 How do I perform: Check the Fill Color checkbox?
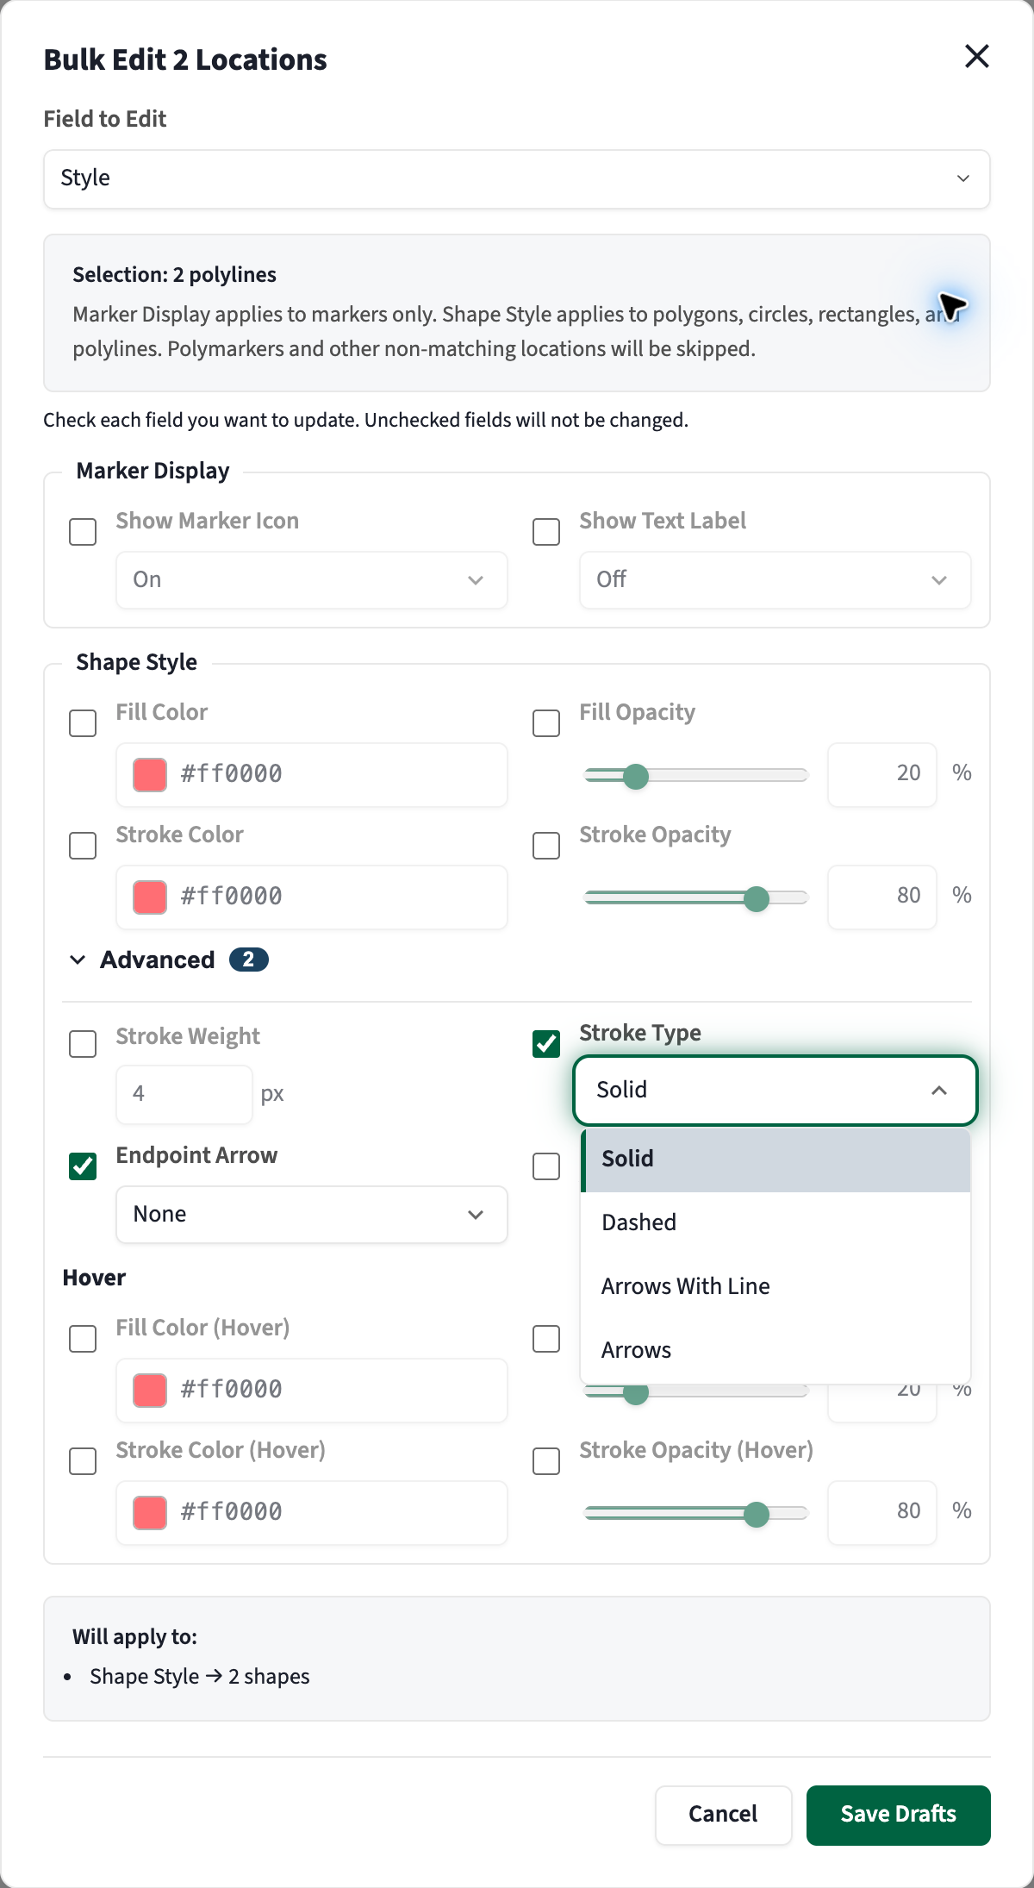click(83, 723)
